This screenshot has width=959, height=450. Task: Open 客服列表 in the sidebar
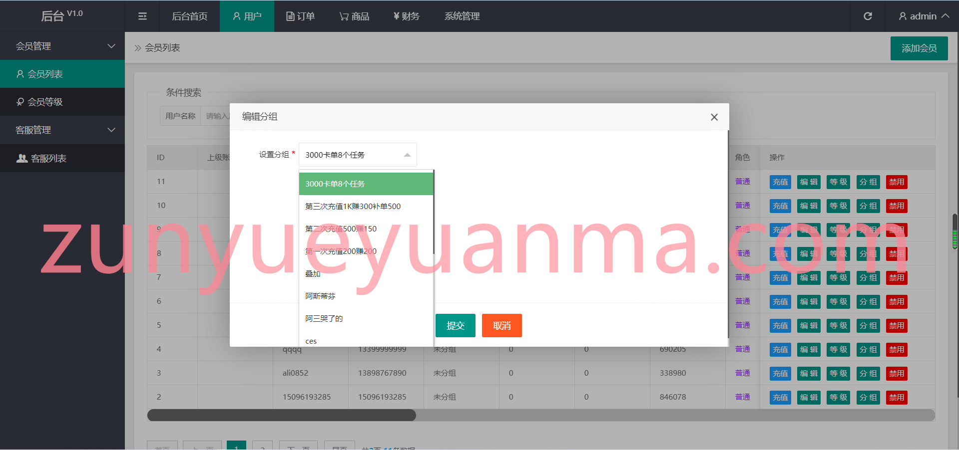pos(62,158)
